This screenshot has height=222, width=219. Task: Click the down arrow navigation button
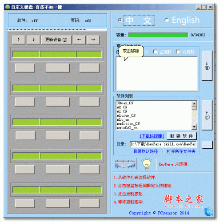click(x=34, y=40)
